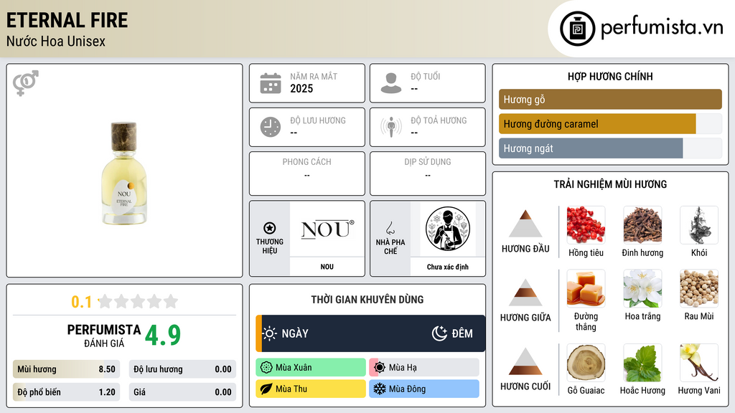Click the Phong Cách card

click(x=307, y=174)
